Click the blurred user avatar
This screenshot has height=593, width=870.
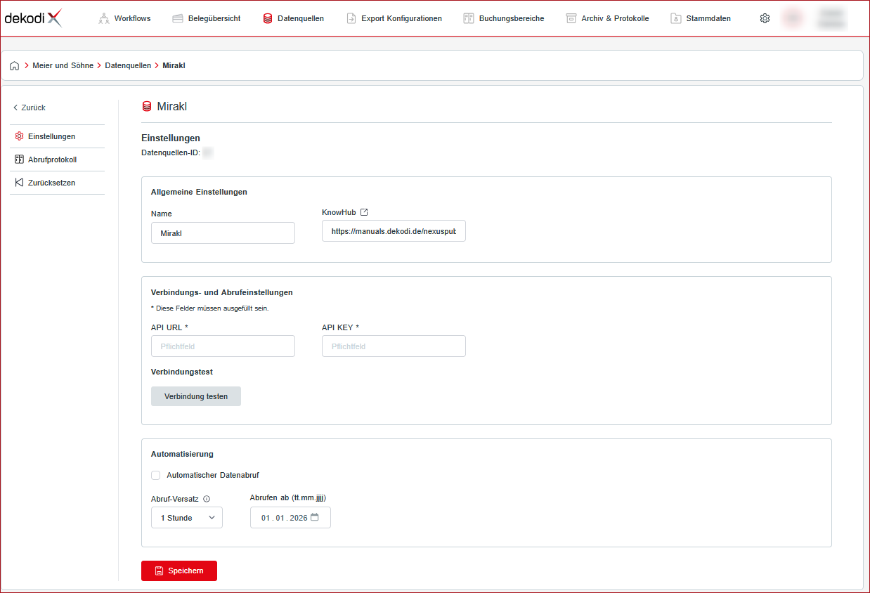tap(793, 18)
